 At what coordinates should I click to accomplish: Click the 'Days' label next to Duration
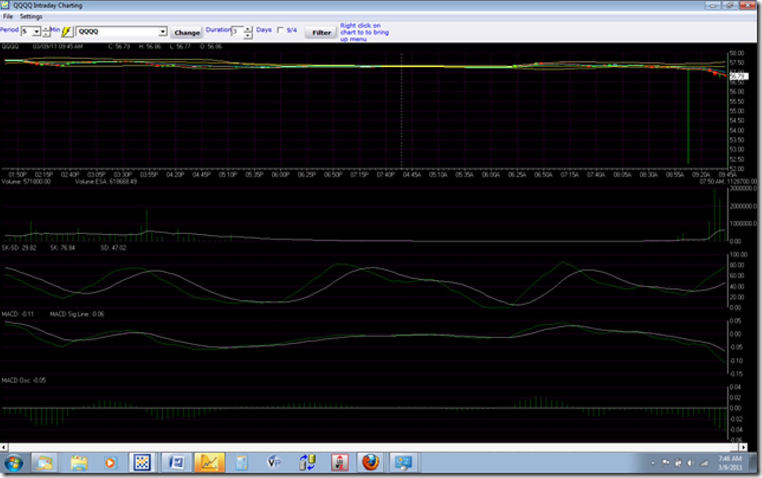264,29
